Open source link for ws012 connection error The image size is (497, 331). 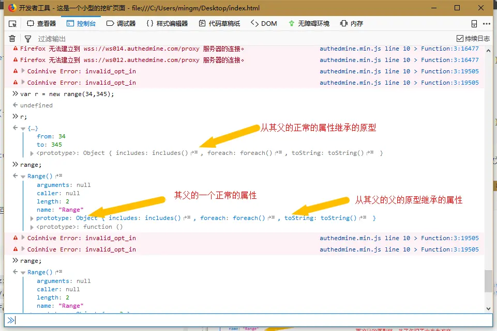399,60
